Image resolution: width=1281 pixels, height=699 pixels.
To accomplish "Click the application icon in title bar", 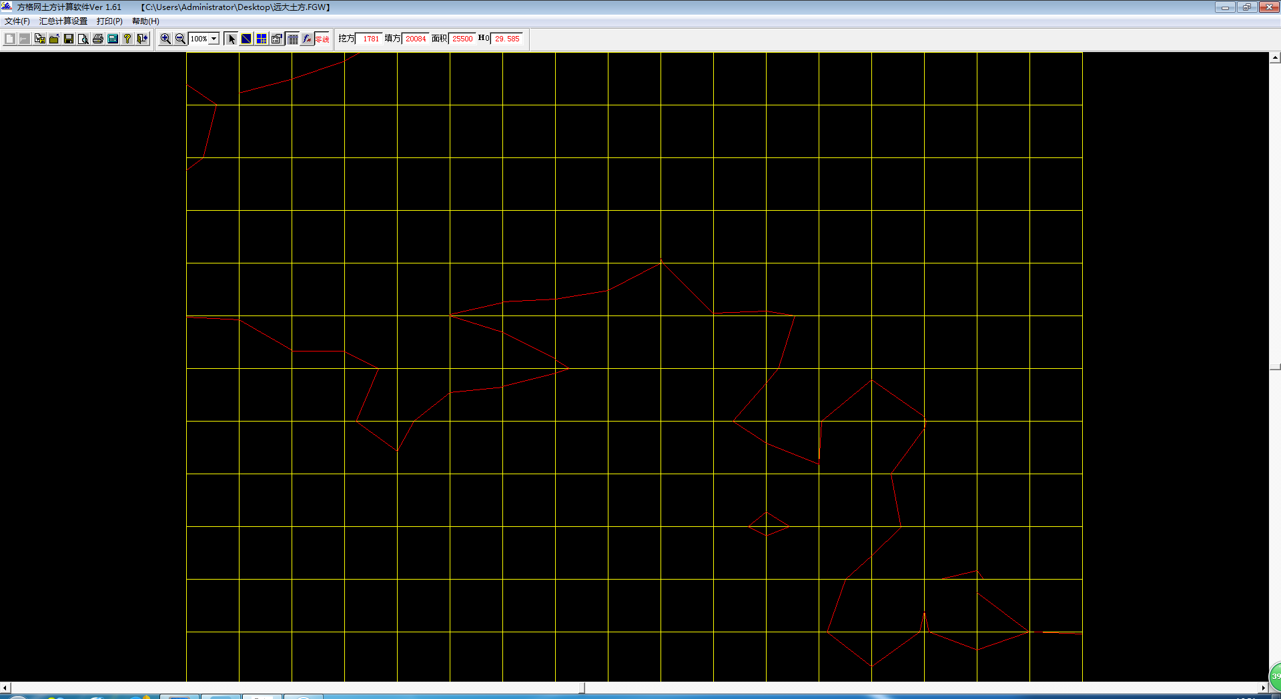I will coord(7,7).
